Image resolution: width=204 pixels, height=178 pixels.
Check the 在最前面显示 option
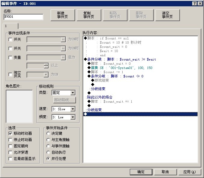point(10,159)
